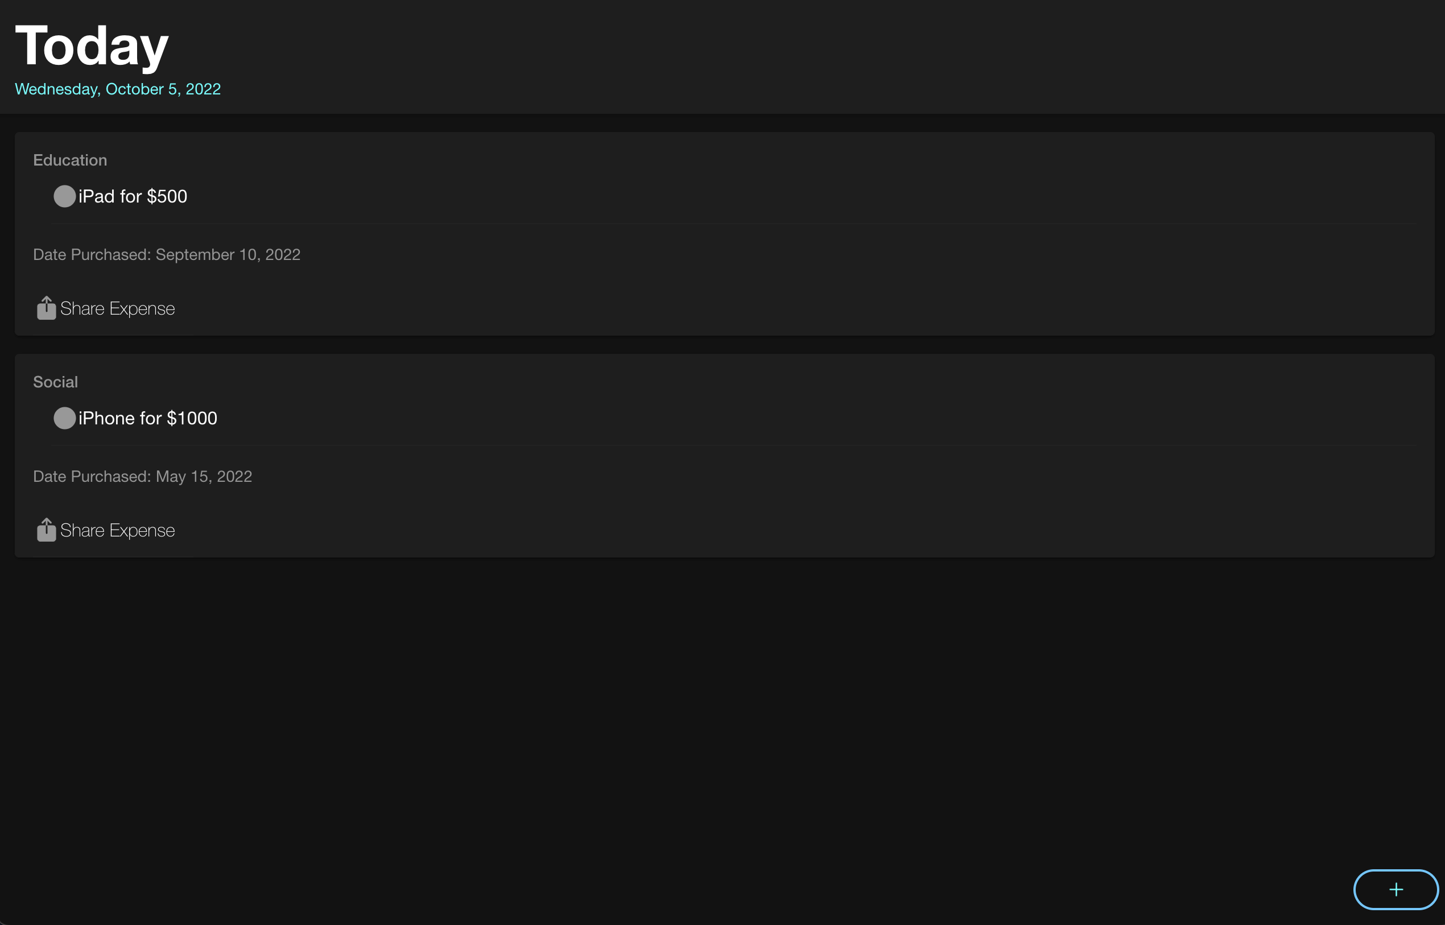Viewport: 1445px width, 925px height.
Task: Click the Today heading
Action: pyautogui.click(x=92, y=46)
